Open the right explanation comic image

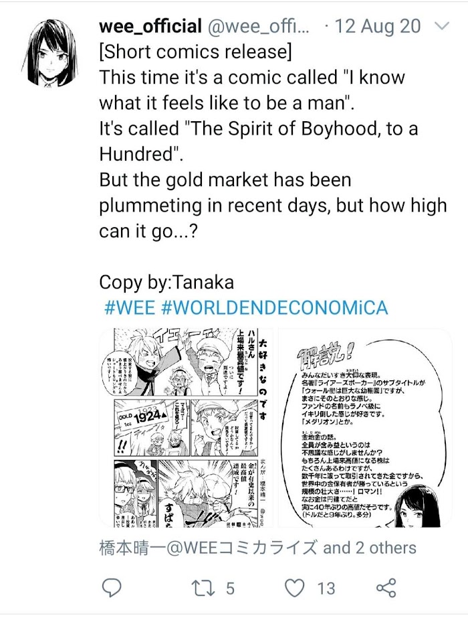tap(365, 428)
